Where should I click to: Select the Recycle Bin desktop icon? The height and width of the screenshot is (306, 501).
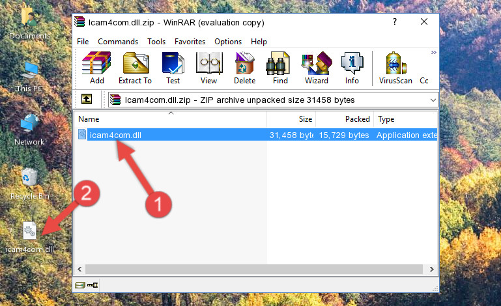point(30,184)
